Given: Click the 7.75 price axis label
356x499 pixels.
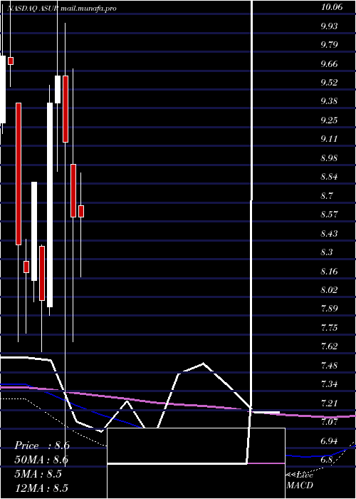Looking at the screenshot, I should (329, 327).
